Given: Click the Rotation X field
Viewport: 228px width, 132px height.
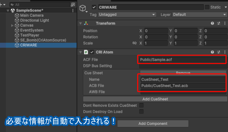Looking at the screenshot, I should click(156, 37).
